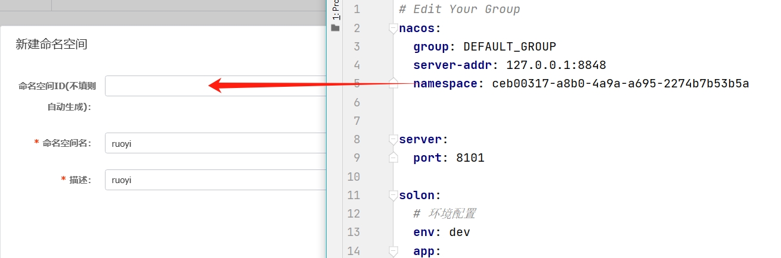Click the fold end marker at port line

393,158
